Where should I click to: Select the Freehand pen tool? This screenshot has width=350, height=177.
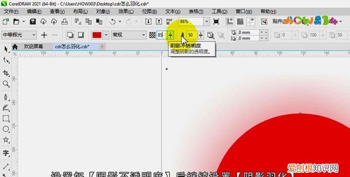point(6,97)
